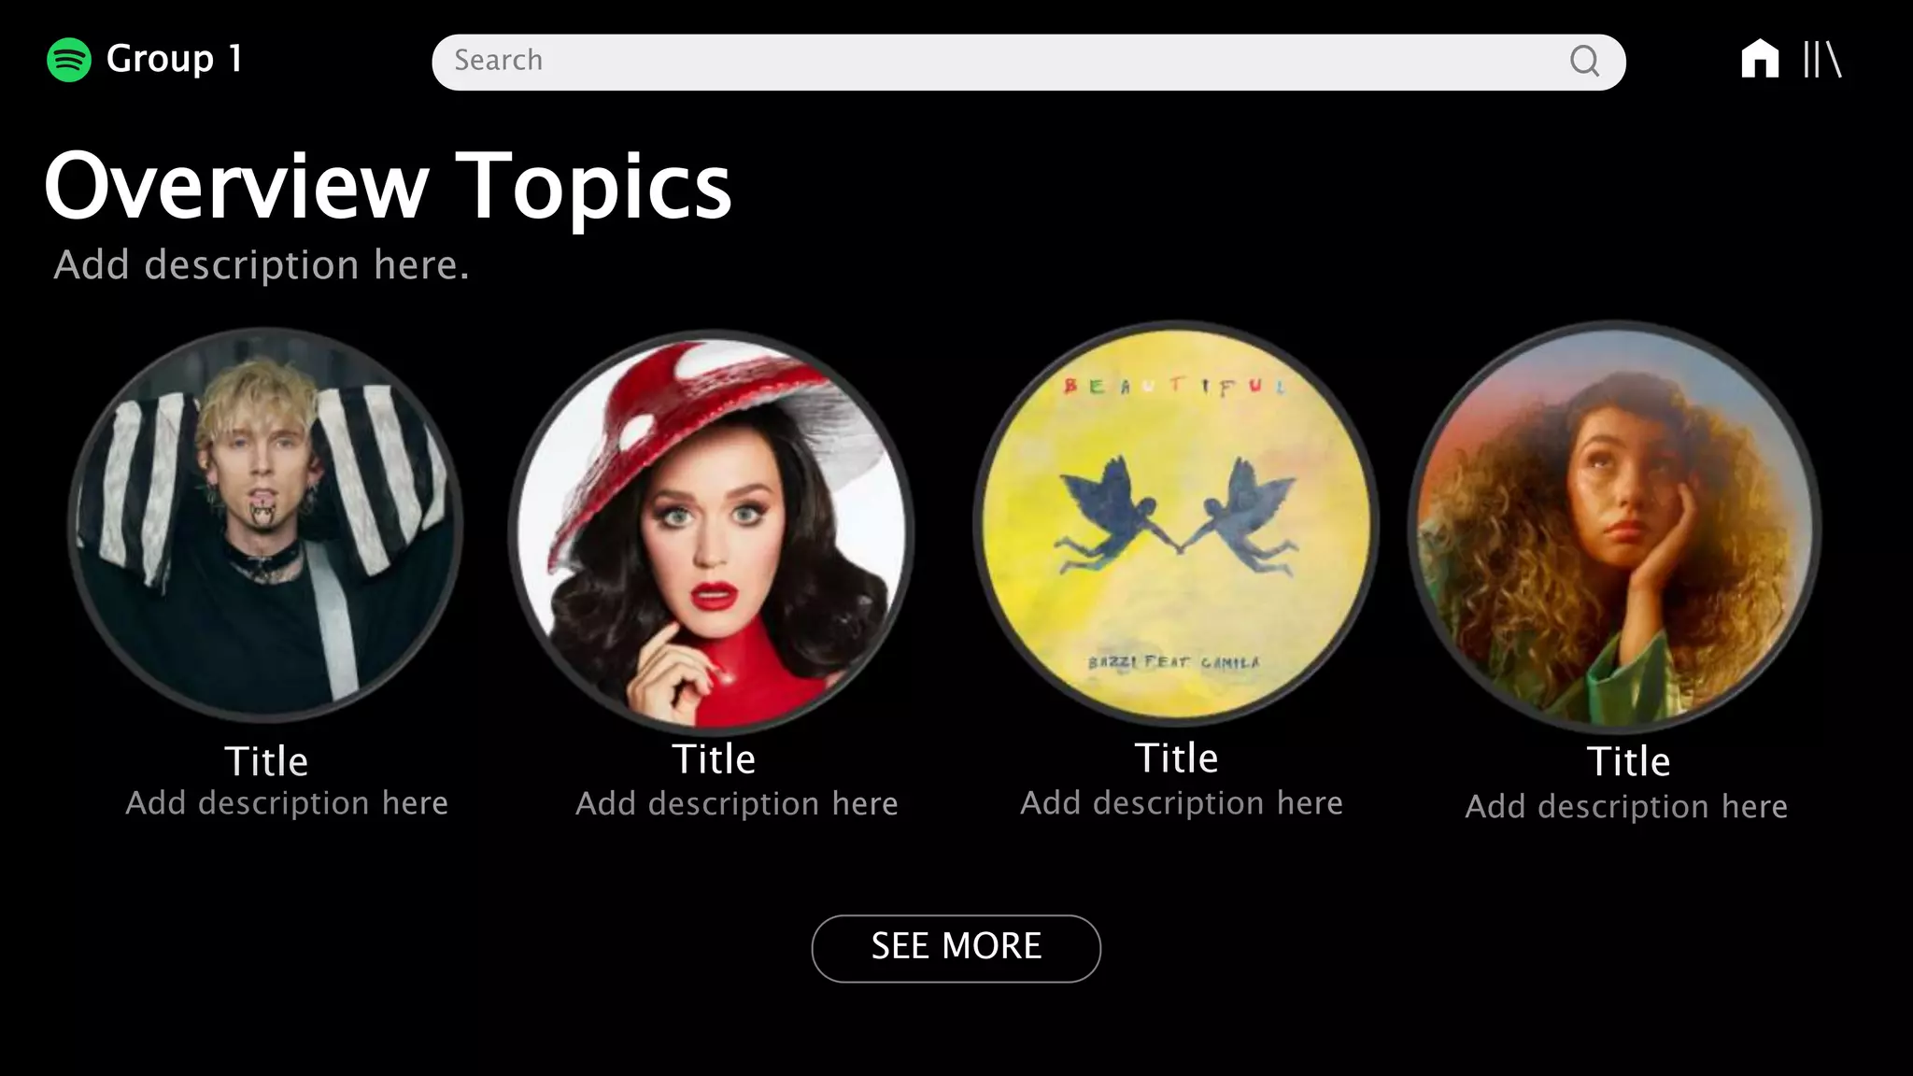
Task: Click the green Spotify logo icon
Action: pyautogui.click(x=69, y=60)
